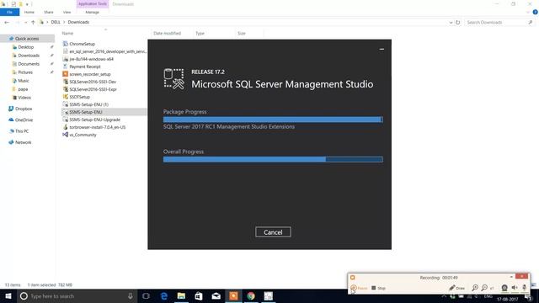Open Videos in navigation pane
Screen dimensions: 539x303
pyautogui.click(x=24, y=98)
